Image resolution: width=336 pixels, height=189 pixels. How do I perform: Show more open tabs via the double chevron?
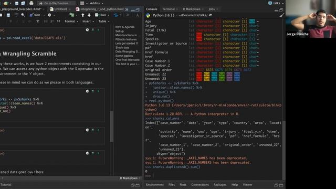point(127,9)
